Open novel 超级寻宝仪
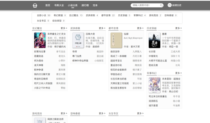 point(116,61)
